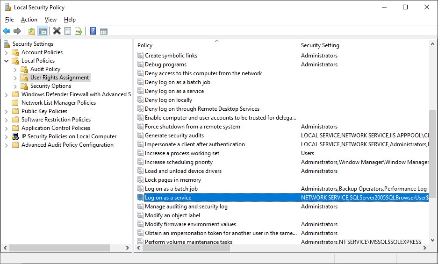Click the Up one level folder icon
Screen dimensions: 438x264
(31, 31)
